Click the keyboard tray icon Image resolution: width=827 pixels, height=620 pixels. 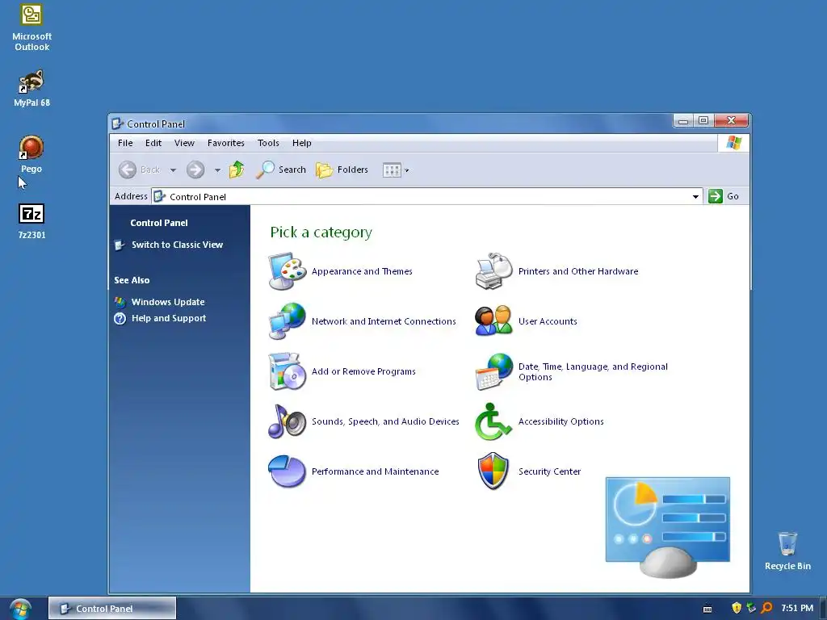[707, 609]
